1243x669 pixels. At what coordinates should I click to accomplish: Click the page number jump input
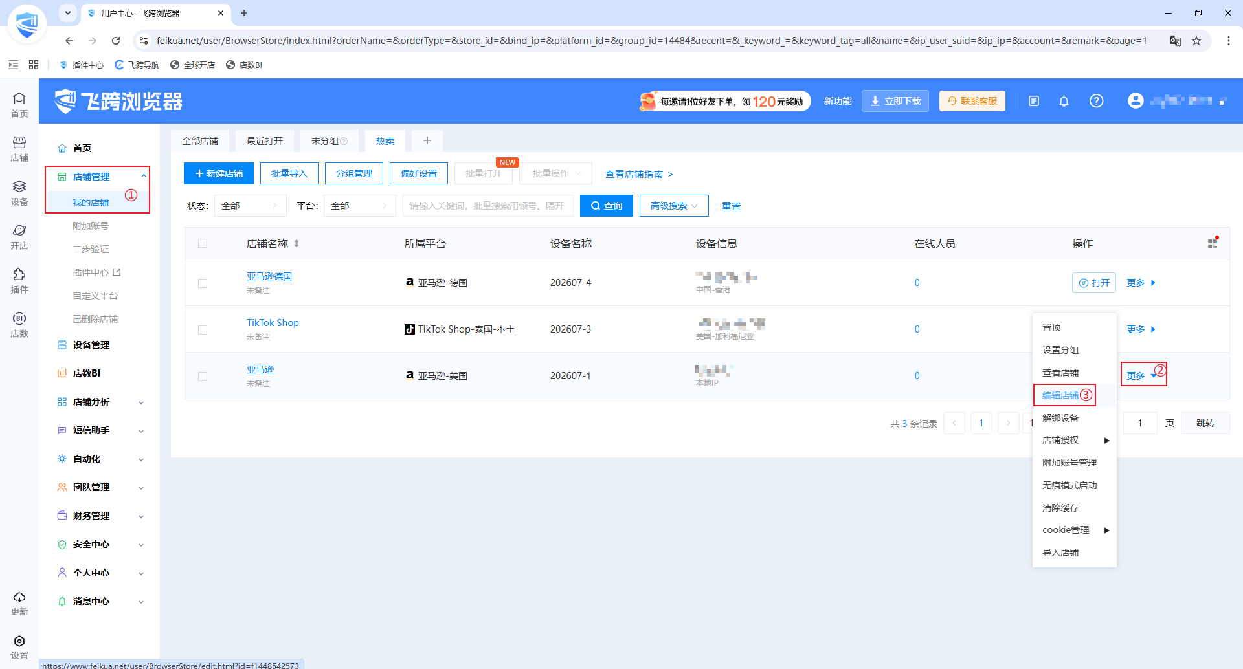(x=1140, y=423)
